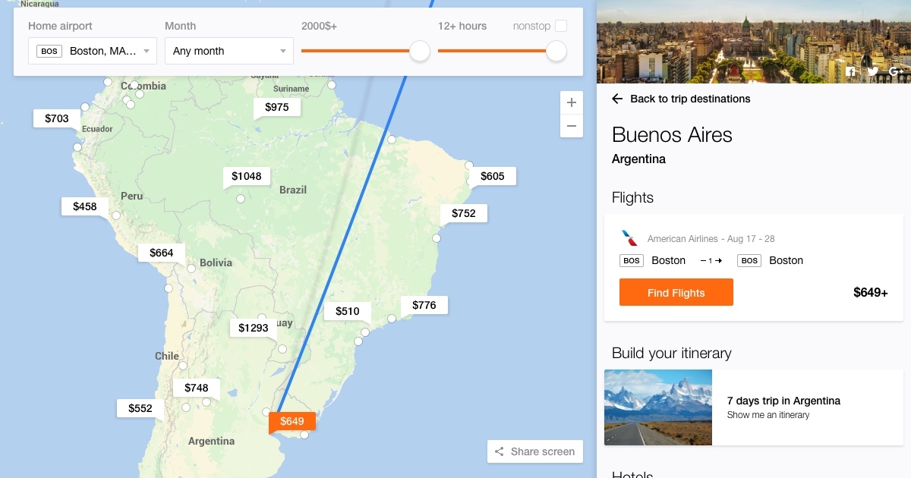The height and width of the screenshot is (478, 911).
Task: Share on Google Plus icon
Action: (896, 72)
